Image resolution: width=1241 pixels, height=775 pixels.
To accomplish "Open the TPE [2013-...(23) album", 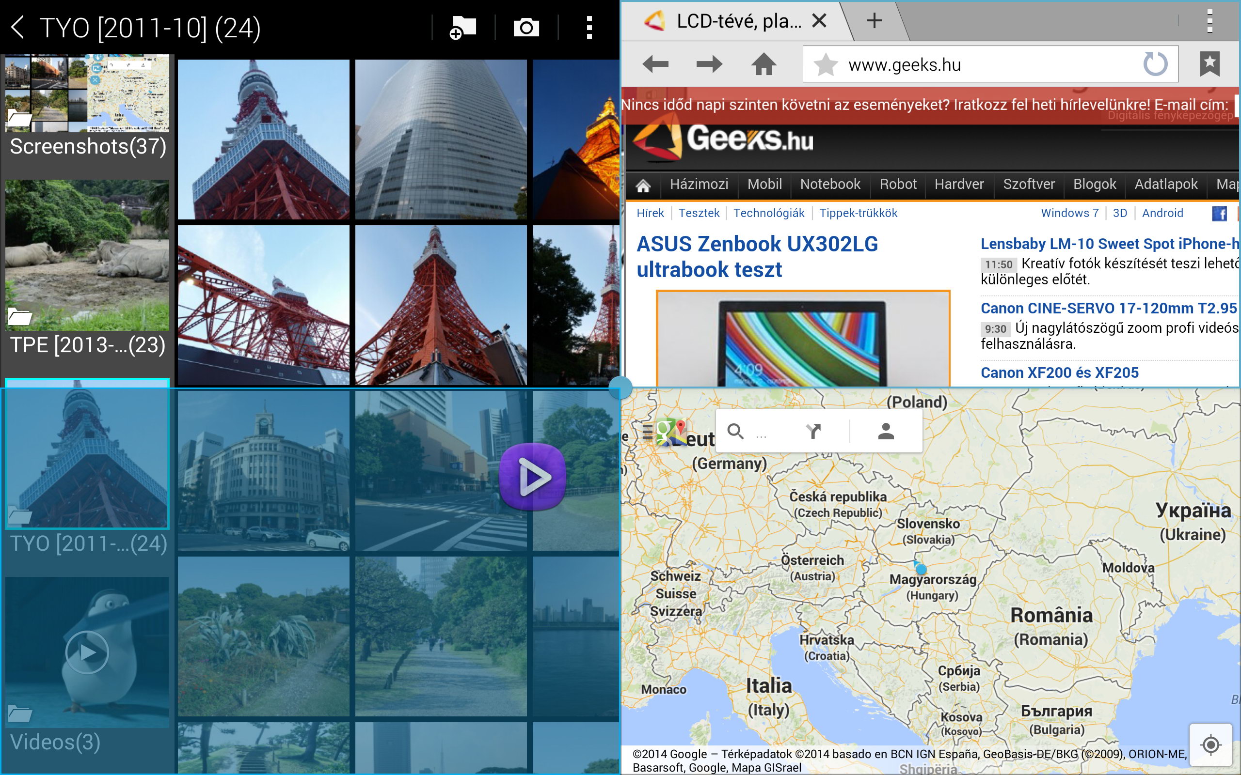I will pyautogui.click(x=87, y=268).
